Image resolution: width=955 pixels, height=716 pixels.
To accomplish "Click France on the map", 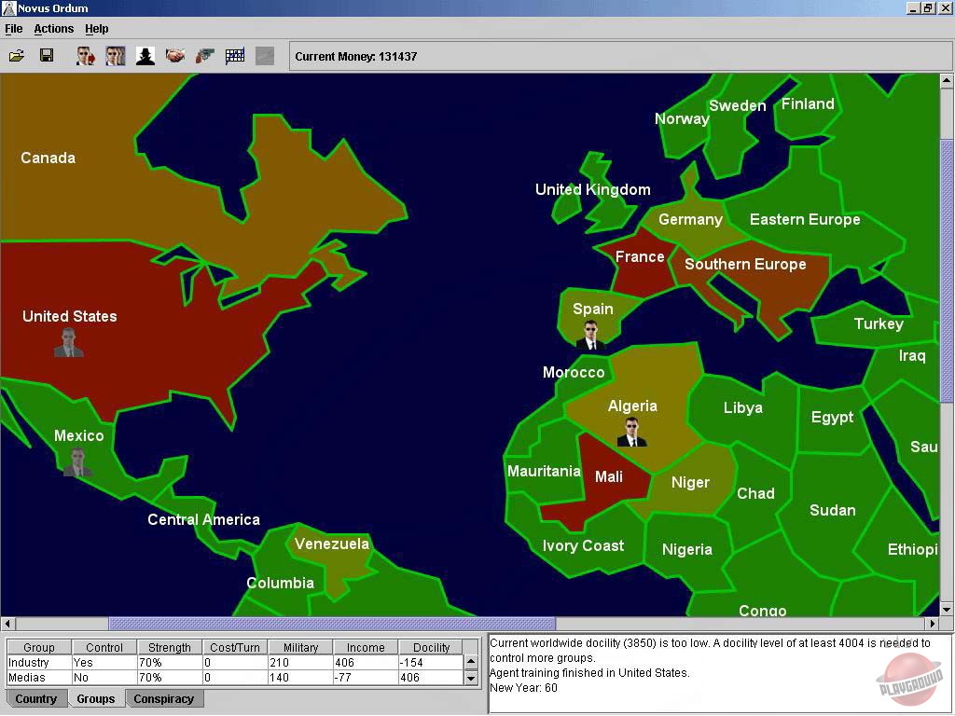I will point(640,257).
